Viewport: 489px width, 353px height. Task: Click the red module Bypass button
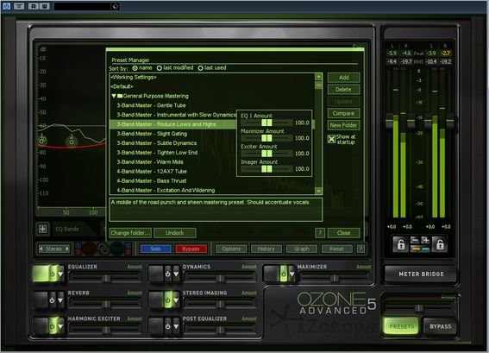[x=191, y=249]
